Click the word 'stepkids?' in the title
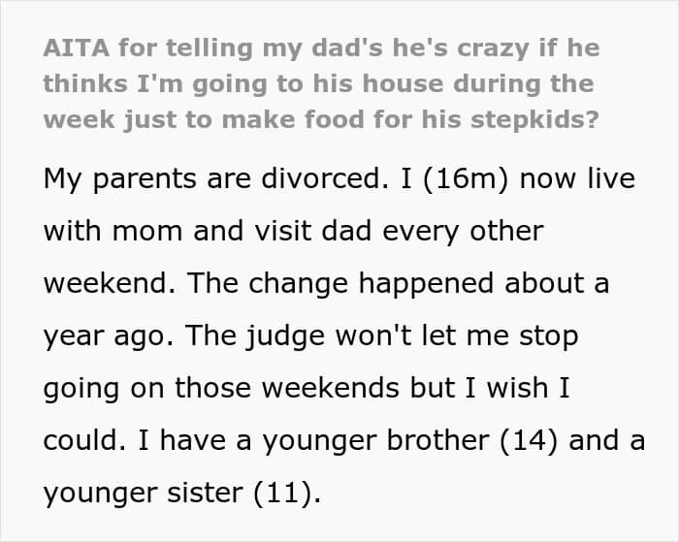679x542 pixels. 534,120
